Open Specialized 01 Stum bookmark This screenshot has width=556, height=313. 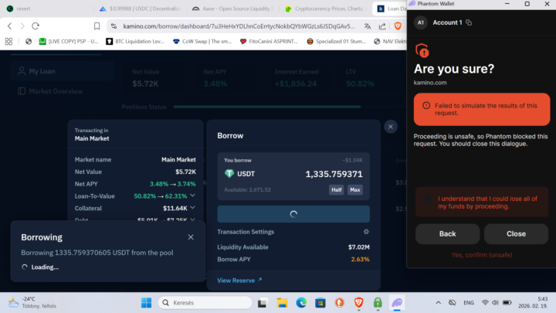(336, 42)
